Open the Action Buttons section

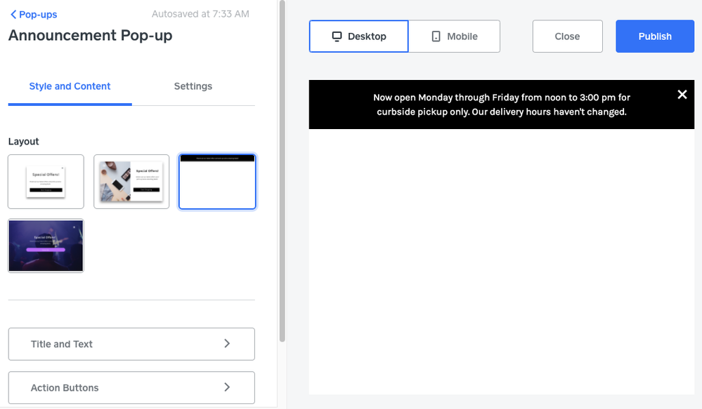coord(131,387)
